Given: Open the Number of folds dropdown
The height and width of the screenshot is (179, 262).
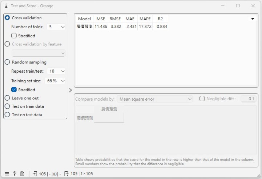Looking at the screenshot, I should pyautogui.click(x=56, y=27).
